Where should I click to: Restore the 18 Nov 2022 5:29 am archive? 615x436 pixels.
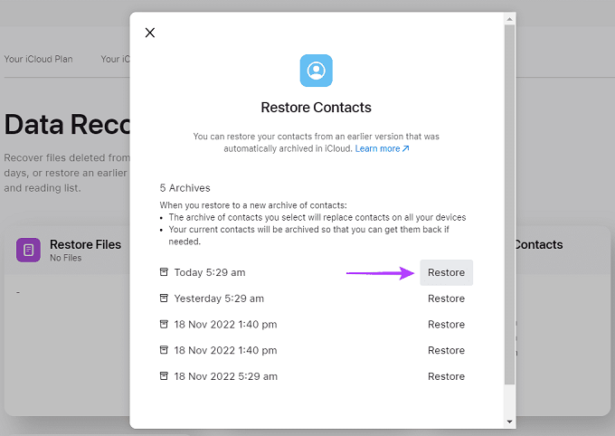coord(447,376)
